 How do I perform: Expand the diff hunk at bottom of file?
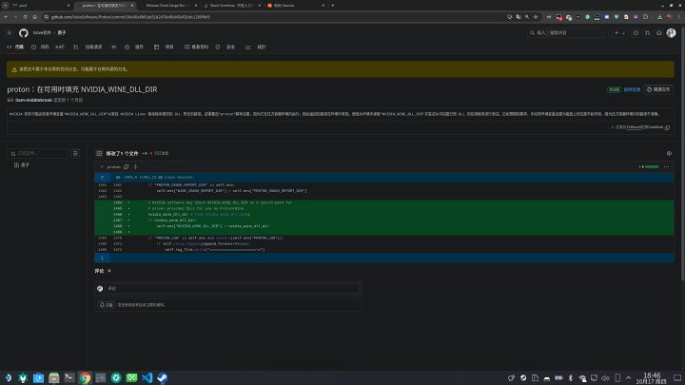(x=104, y=257)
